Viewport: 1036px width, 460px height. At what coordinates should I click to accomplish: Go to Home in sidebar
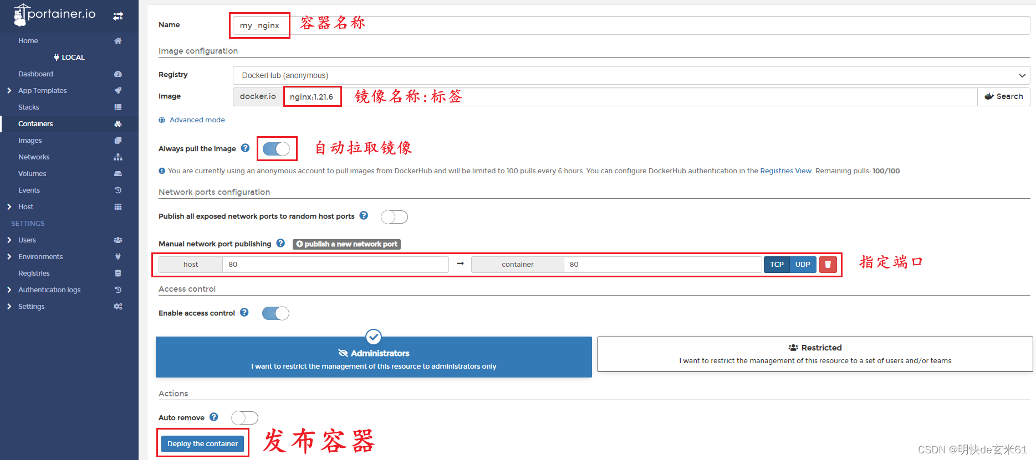(28, 40)
